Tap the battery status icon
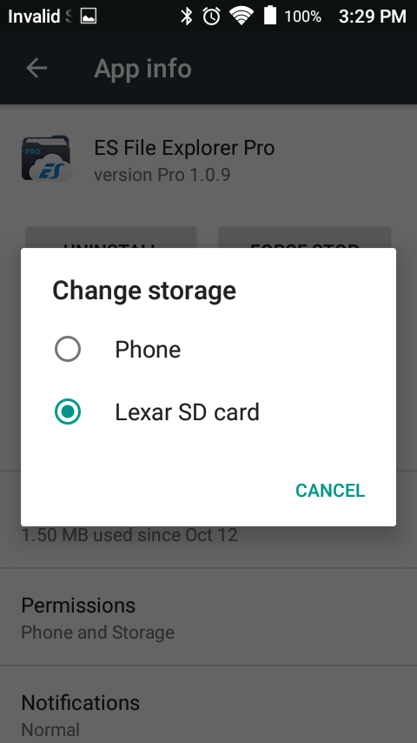The height and width of the screenshot is (743, 417). coord(270,16)
